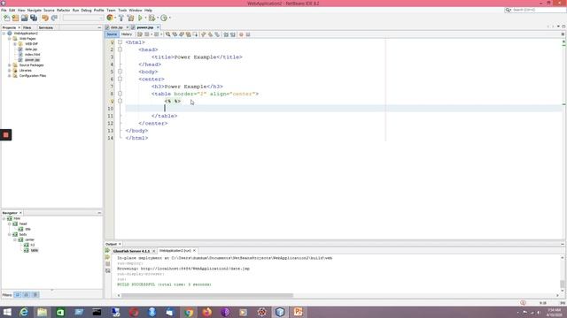Click the New Project toolbar icon
Image resolution: width=567 pixels, height=318 pixels.
coord(16,18)
